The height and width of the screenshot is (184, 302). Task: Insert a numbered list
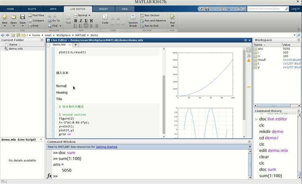[81, 26]
